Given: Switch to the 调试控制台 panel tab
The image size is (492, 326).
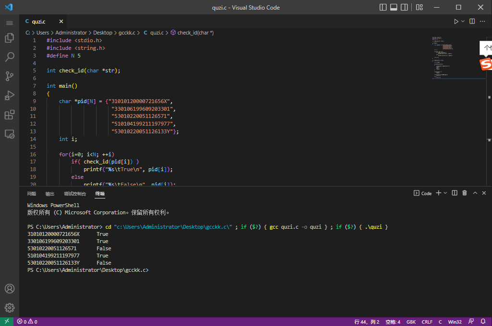Looking at the screenshot, I should 75,194.
